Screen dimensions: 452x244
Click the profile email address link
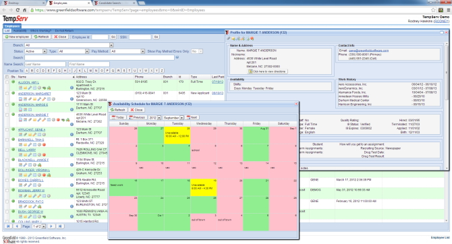(368, 51)
